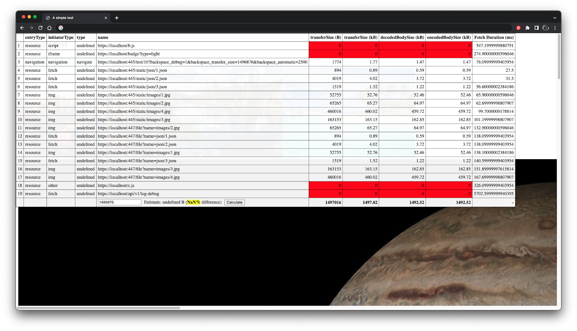Click the fetch duration '27.5' cell
Image resolution: width=577 pixels, height=331 pixels.
[x=494, y=71]
